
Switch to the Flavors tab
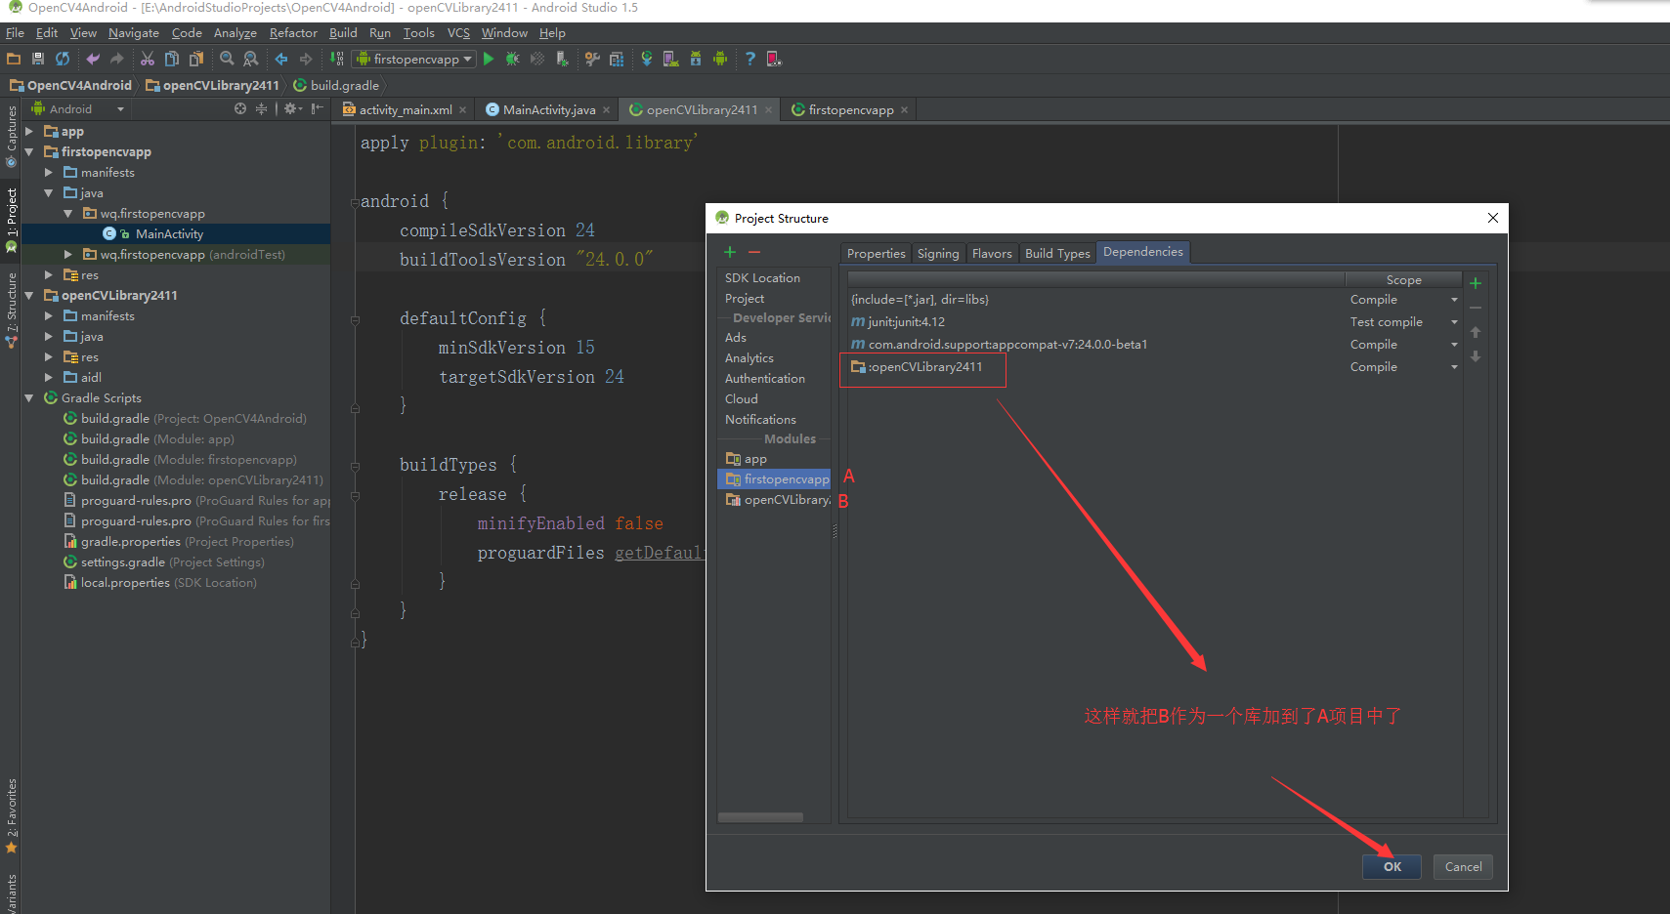click(x=992, y=253)
